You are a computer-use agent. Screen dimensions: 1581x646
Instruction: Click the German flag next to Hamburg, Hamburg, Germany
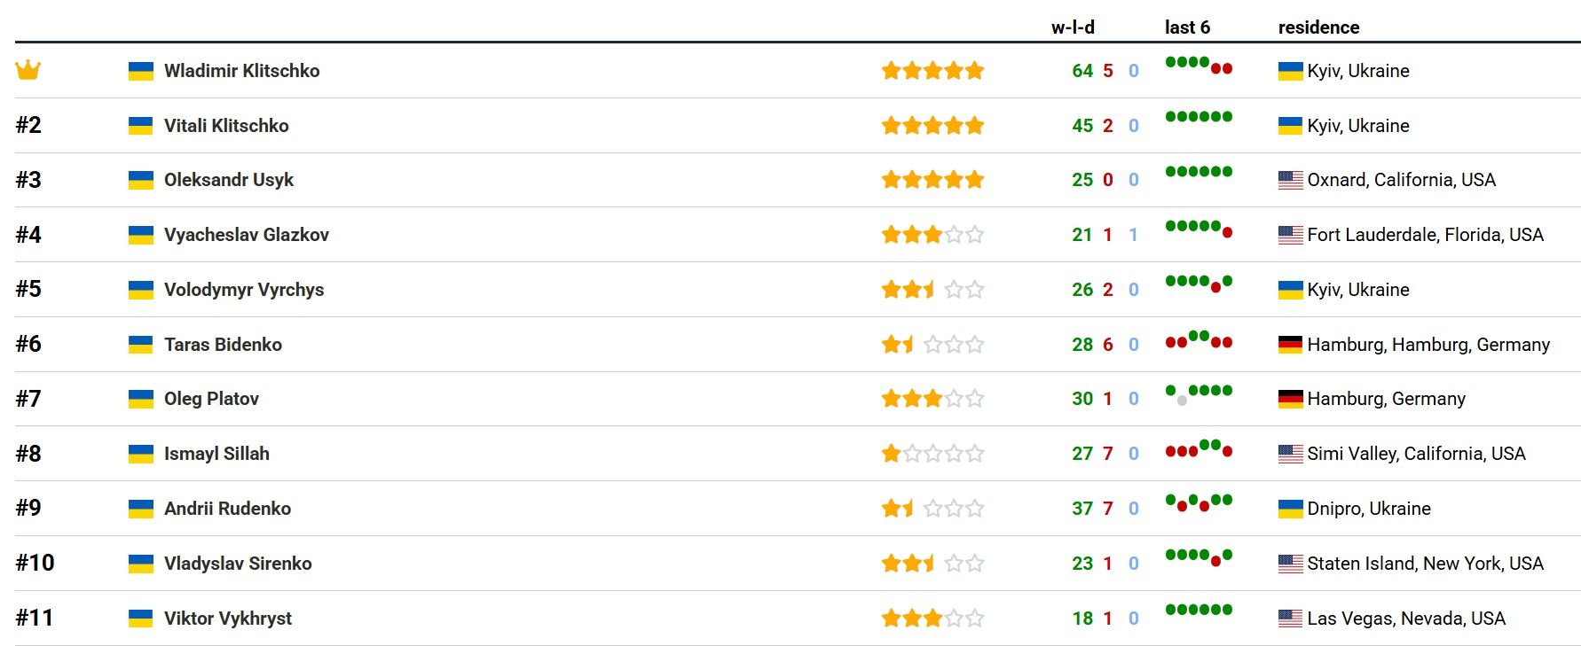coord(1290,345)
